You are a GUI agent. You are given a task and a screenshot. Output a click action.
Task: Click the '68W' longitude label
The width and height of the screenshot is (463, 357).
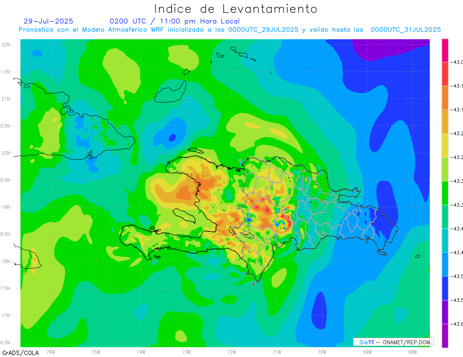(412, 352)
